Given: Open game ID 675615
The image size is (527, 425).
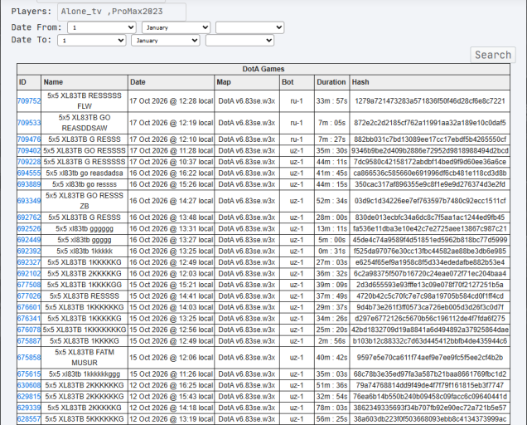Looking at the screenshot, I should pyautogui.click(x=29, y=374).
